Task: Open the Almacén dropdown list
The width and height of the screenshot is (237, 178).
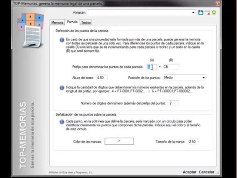Action: click(193, 13)
